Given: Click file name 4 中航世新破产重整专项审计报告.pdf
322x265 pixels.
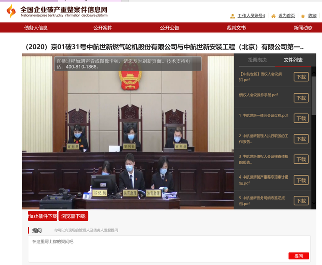Looking at the screenshot, I should 264,180.
